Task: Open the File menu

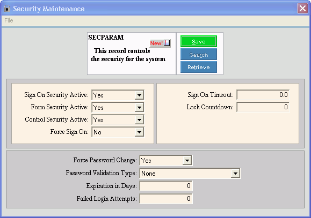Action: coord(9,20)
